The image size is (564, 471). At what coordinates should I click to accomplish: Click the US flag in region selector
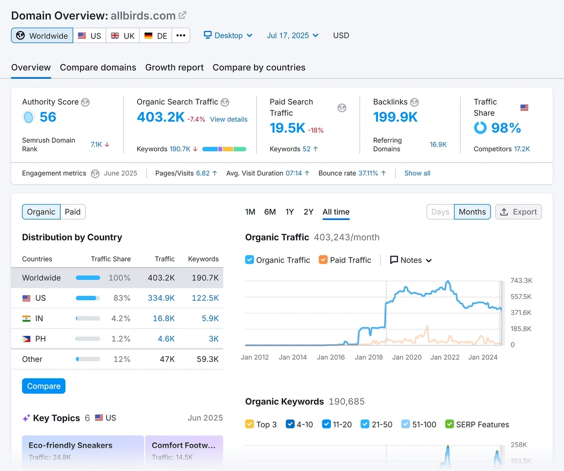point(82,36)
